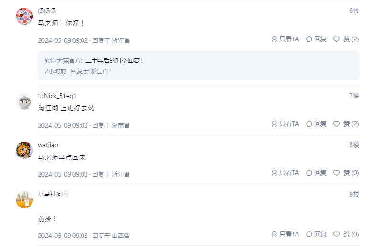Open 旸旸旸's avatar profile picture
372x246 pixels.
[x=24, y=16]
